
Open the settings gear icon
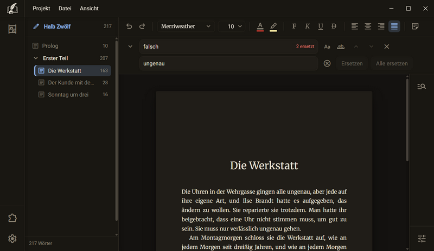[x=12, y=239]
